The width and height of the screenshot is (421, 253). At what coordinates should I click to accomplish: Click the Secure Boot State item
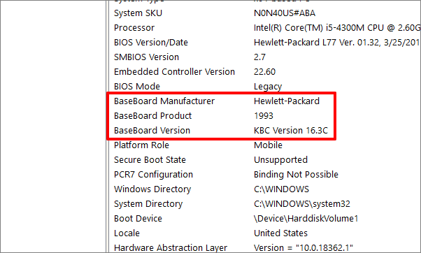pyautogui.click(x=265, y=160)
